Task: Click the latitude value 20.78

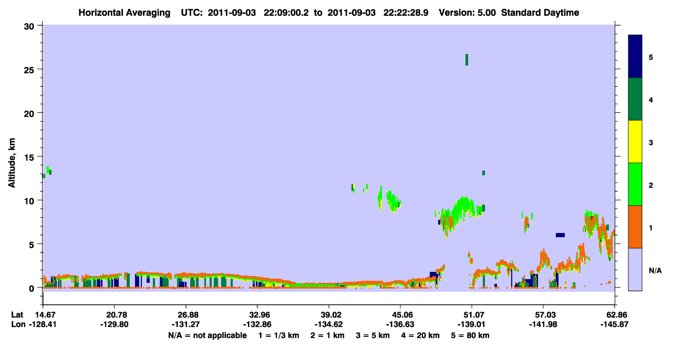Action: 115,315
